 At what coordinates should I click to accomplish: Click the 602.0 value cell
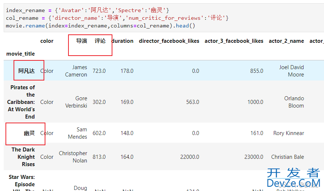point(99,133)
